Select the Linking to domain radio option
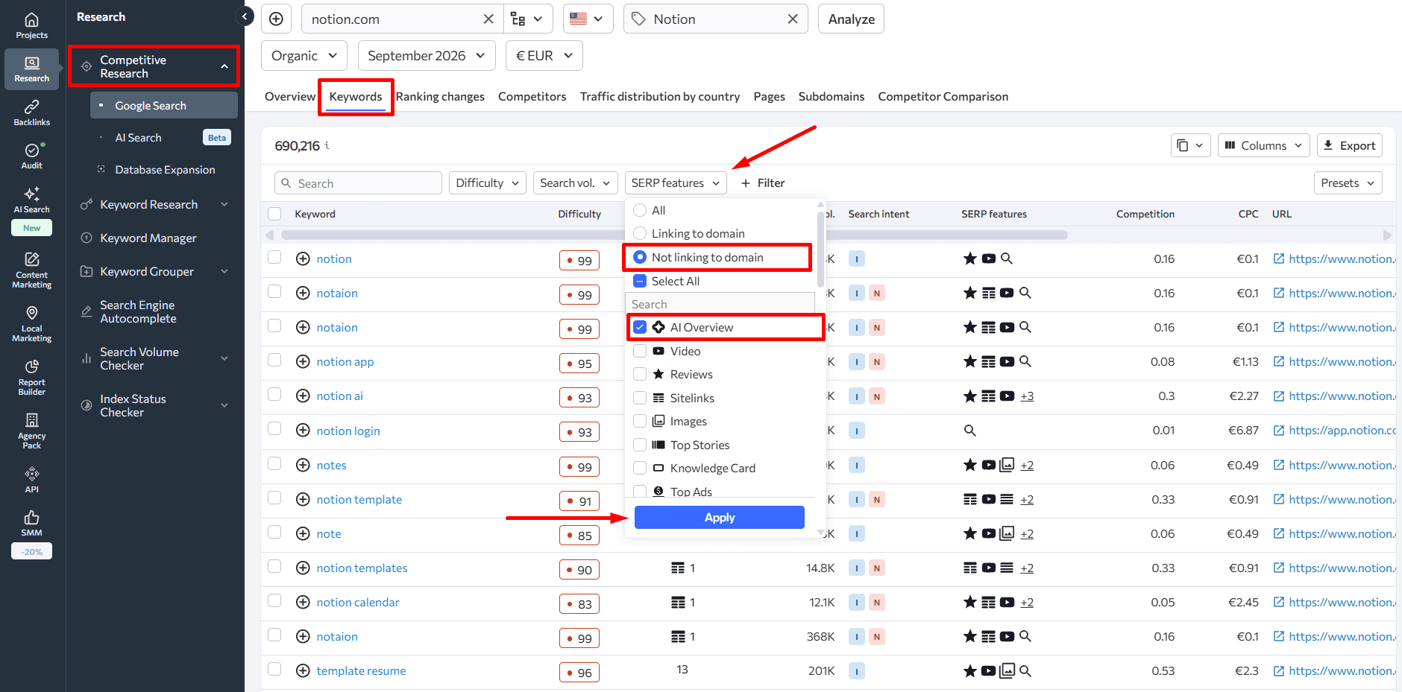1402x692 pixels. click(x=640, y=233)
